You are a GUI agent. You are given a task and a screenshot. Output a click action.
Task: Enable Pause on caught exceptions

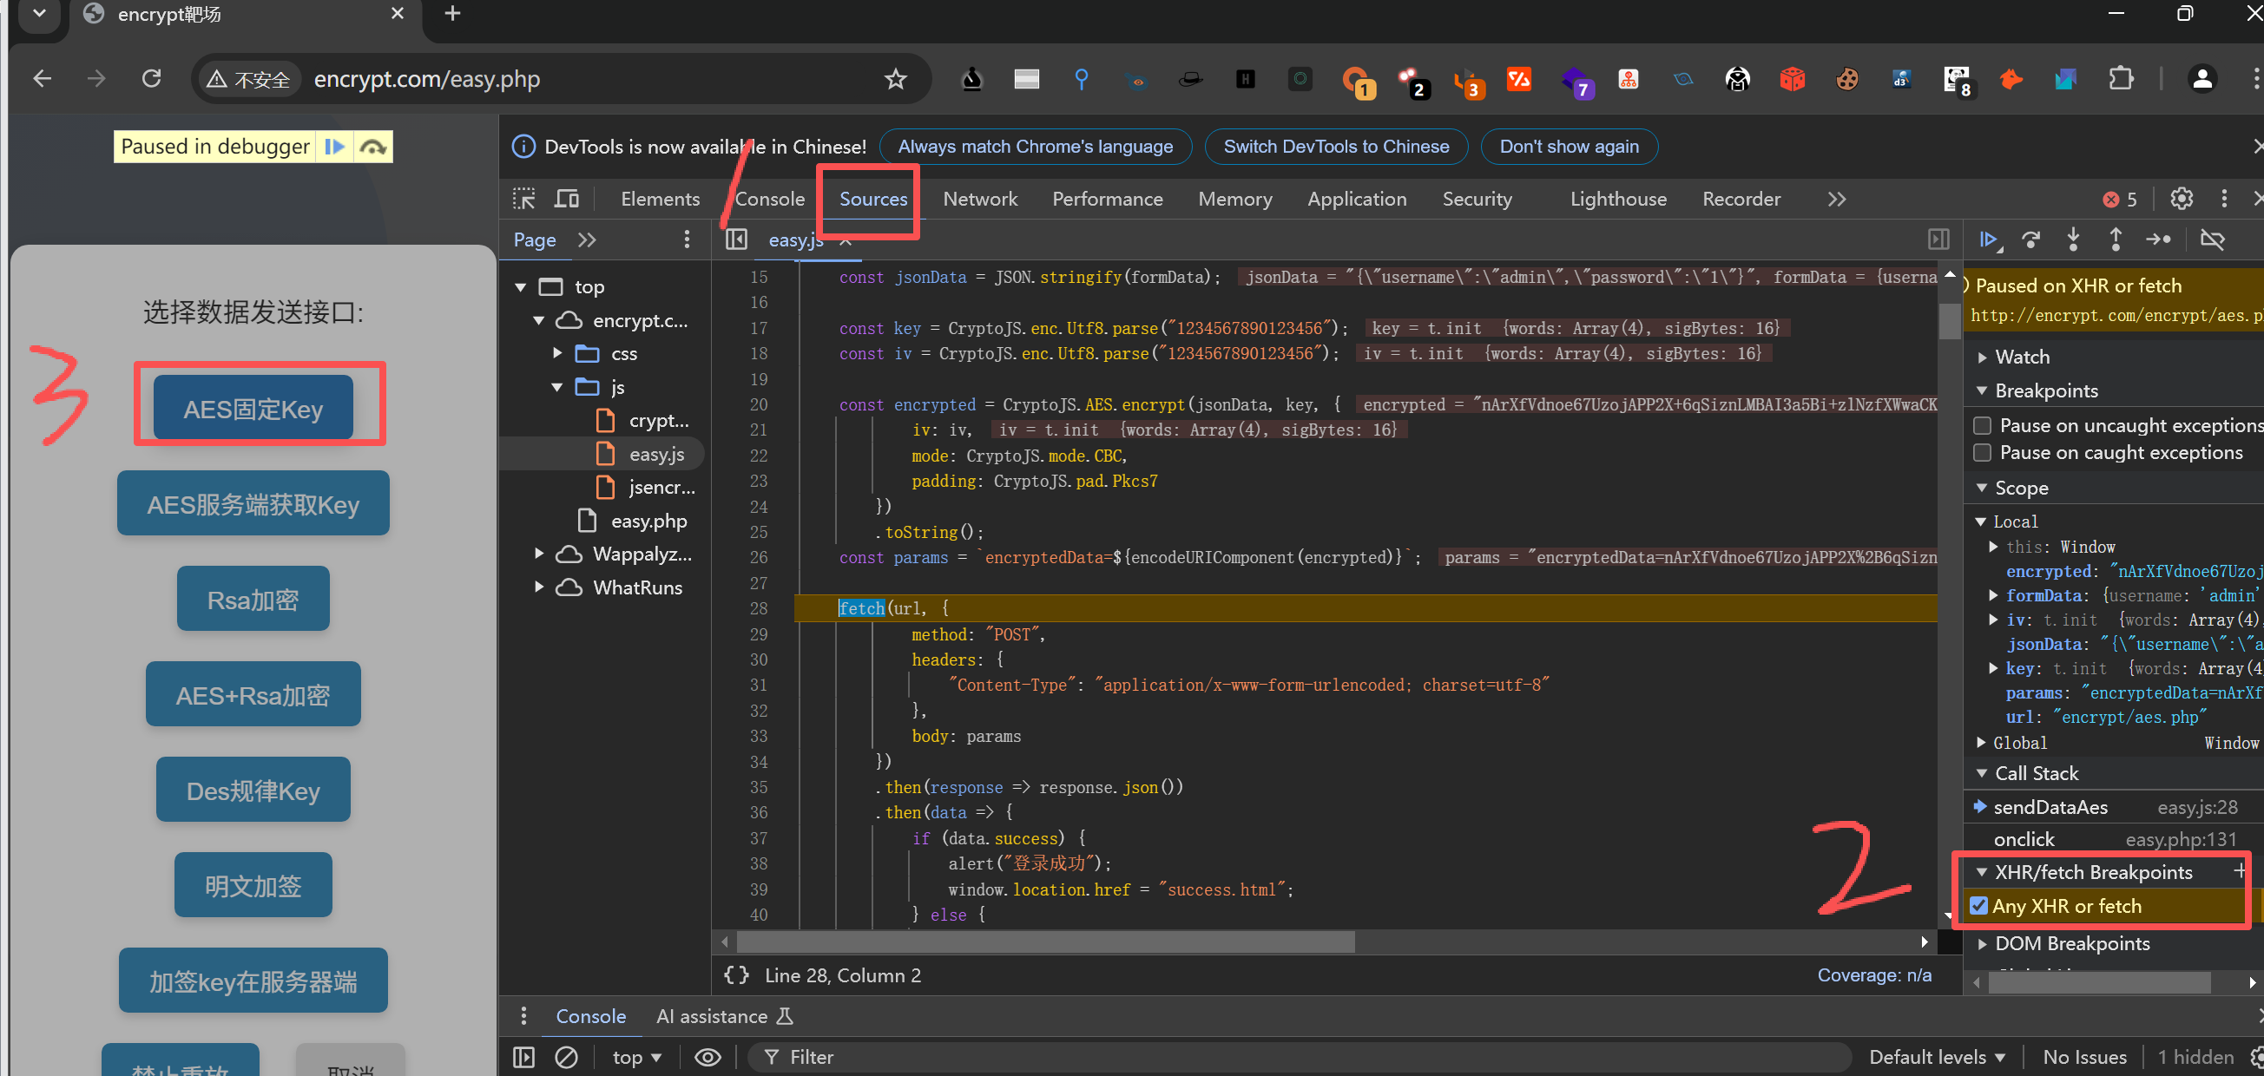[x=1983, y=453]
